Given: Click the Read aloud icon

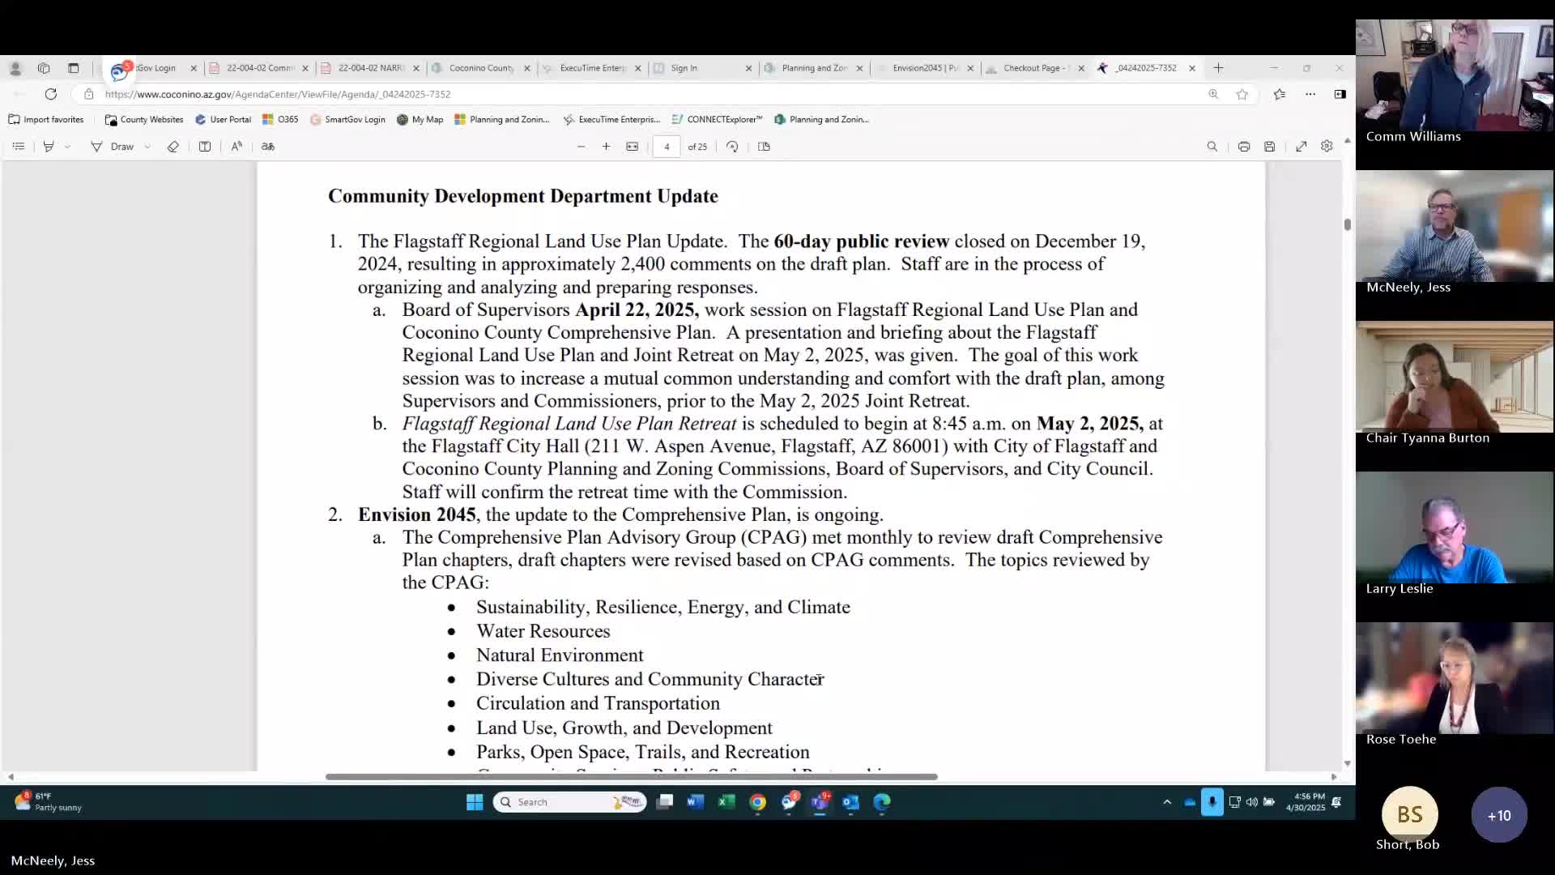Looking at the screenshot, I should coord(236,147).
